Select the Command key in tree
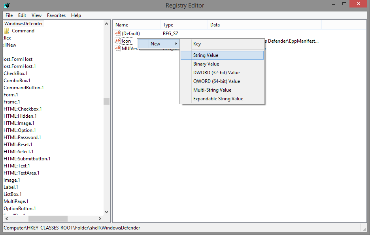370x235 pixels. pos(23,31)
